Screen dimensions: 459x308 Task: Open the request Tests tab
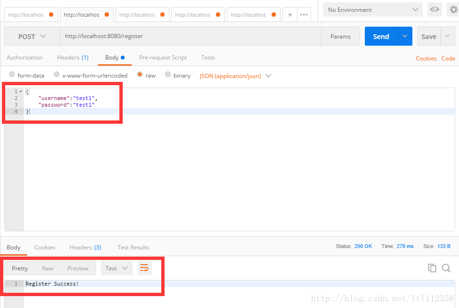(208, 58)
